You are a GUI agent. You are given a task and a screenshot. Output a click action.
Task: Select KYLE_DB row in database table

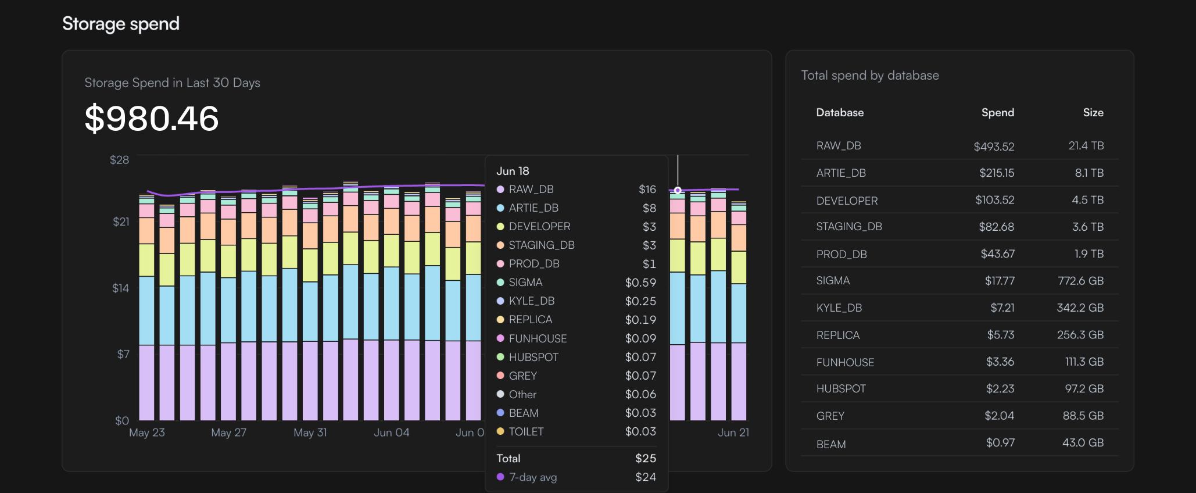coord(959,308)
